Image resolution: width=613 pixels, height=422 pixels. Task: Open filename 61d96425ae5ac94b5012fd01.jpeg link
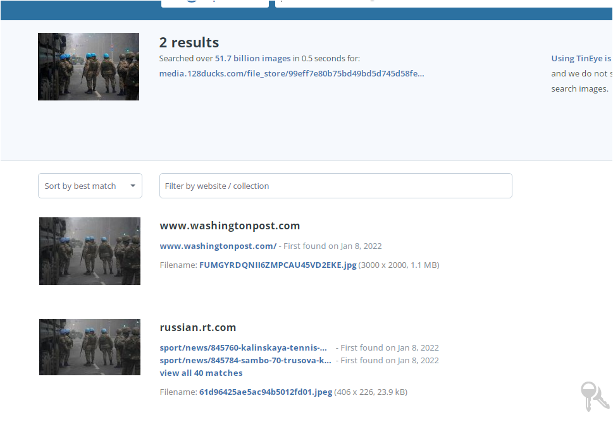click(266, 392)
